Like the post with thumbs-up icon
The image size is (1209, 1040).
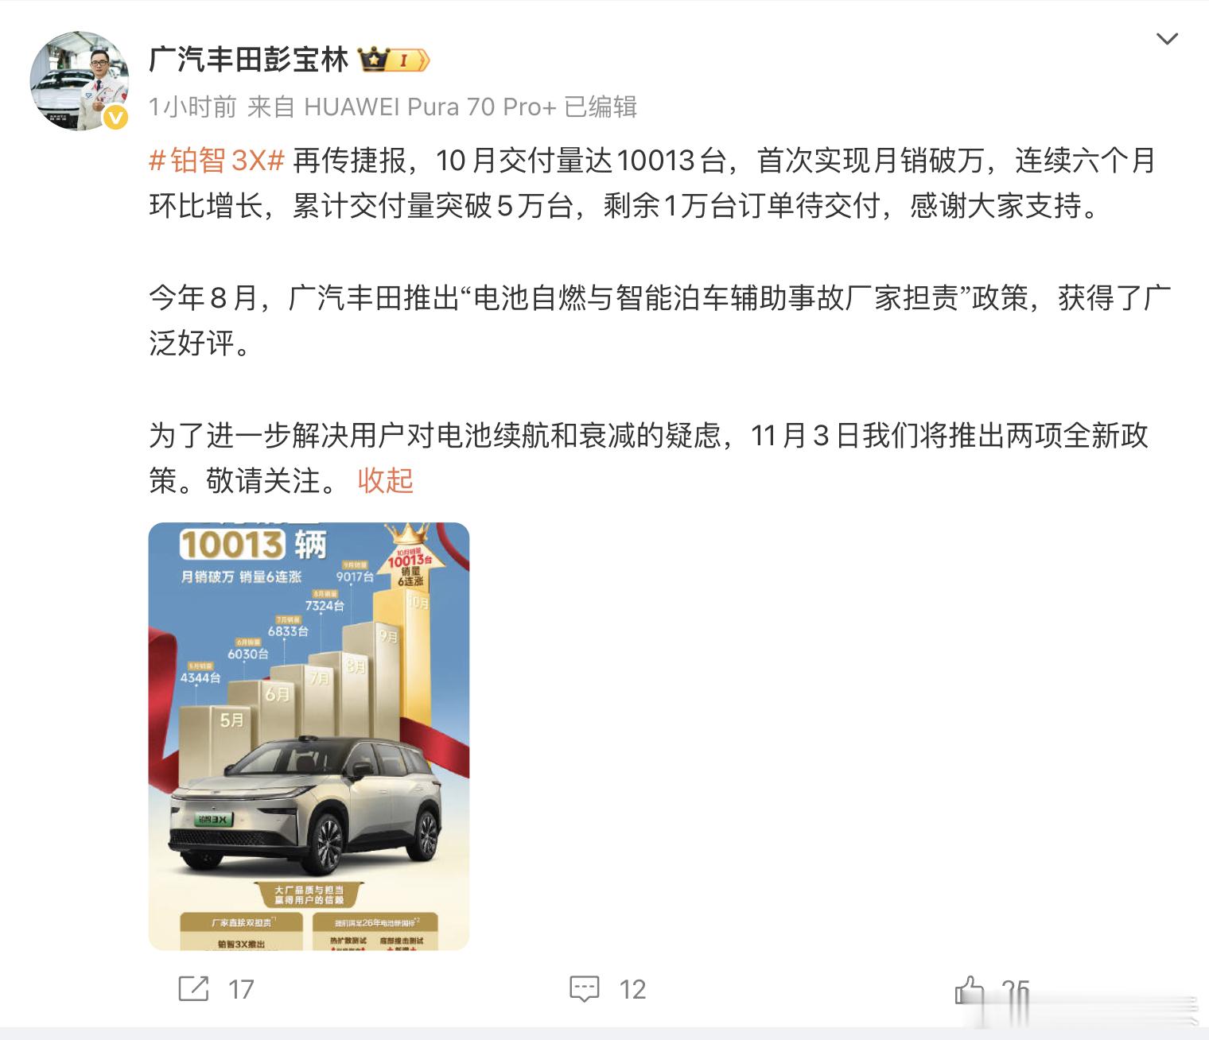click(x=970, y=990)
